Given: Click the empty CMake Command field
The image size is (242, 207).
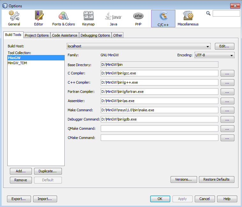Looking at the screenshot, I should click(x=159, y=138).
